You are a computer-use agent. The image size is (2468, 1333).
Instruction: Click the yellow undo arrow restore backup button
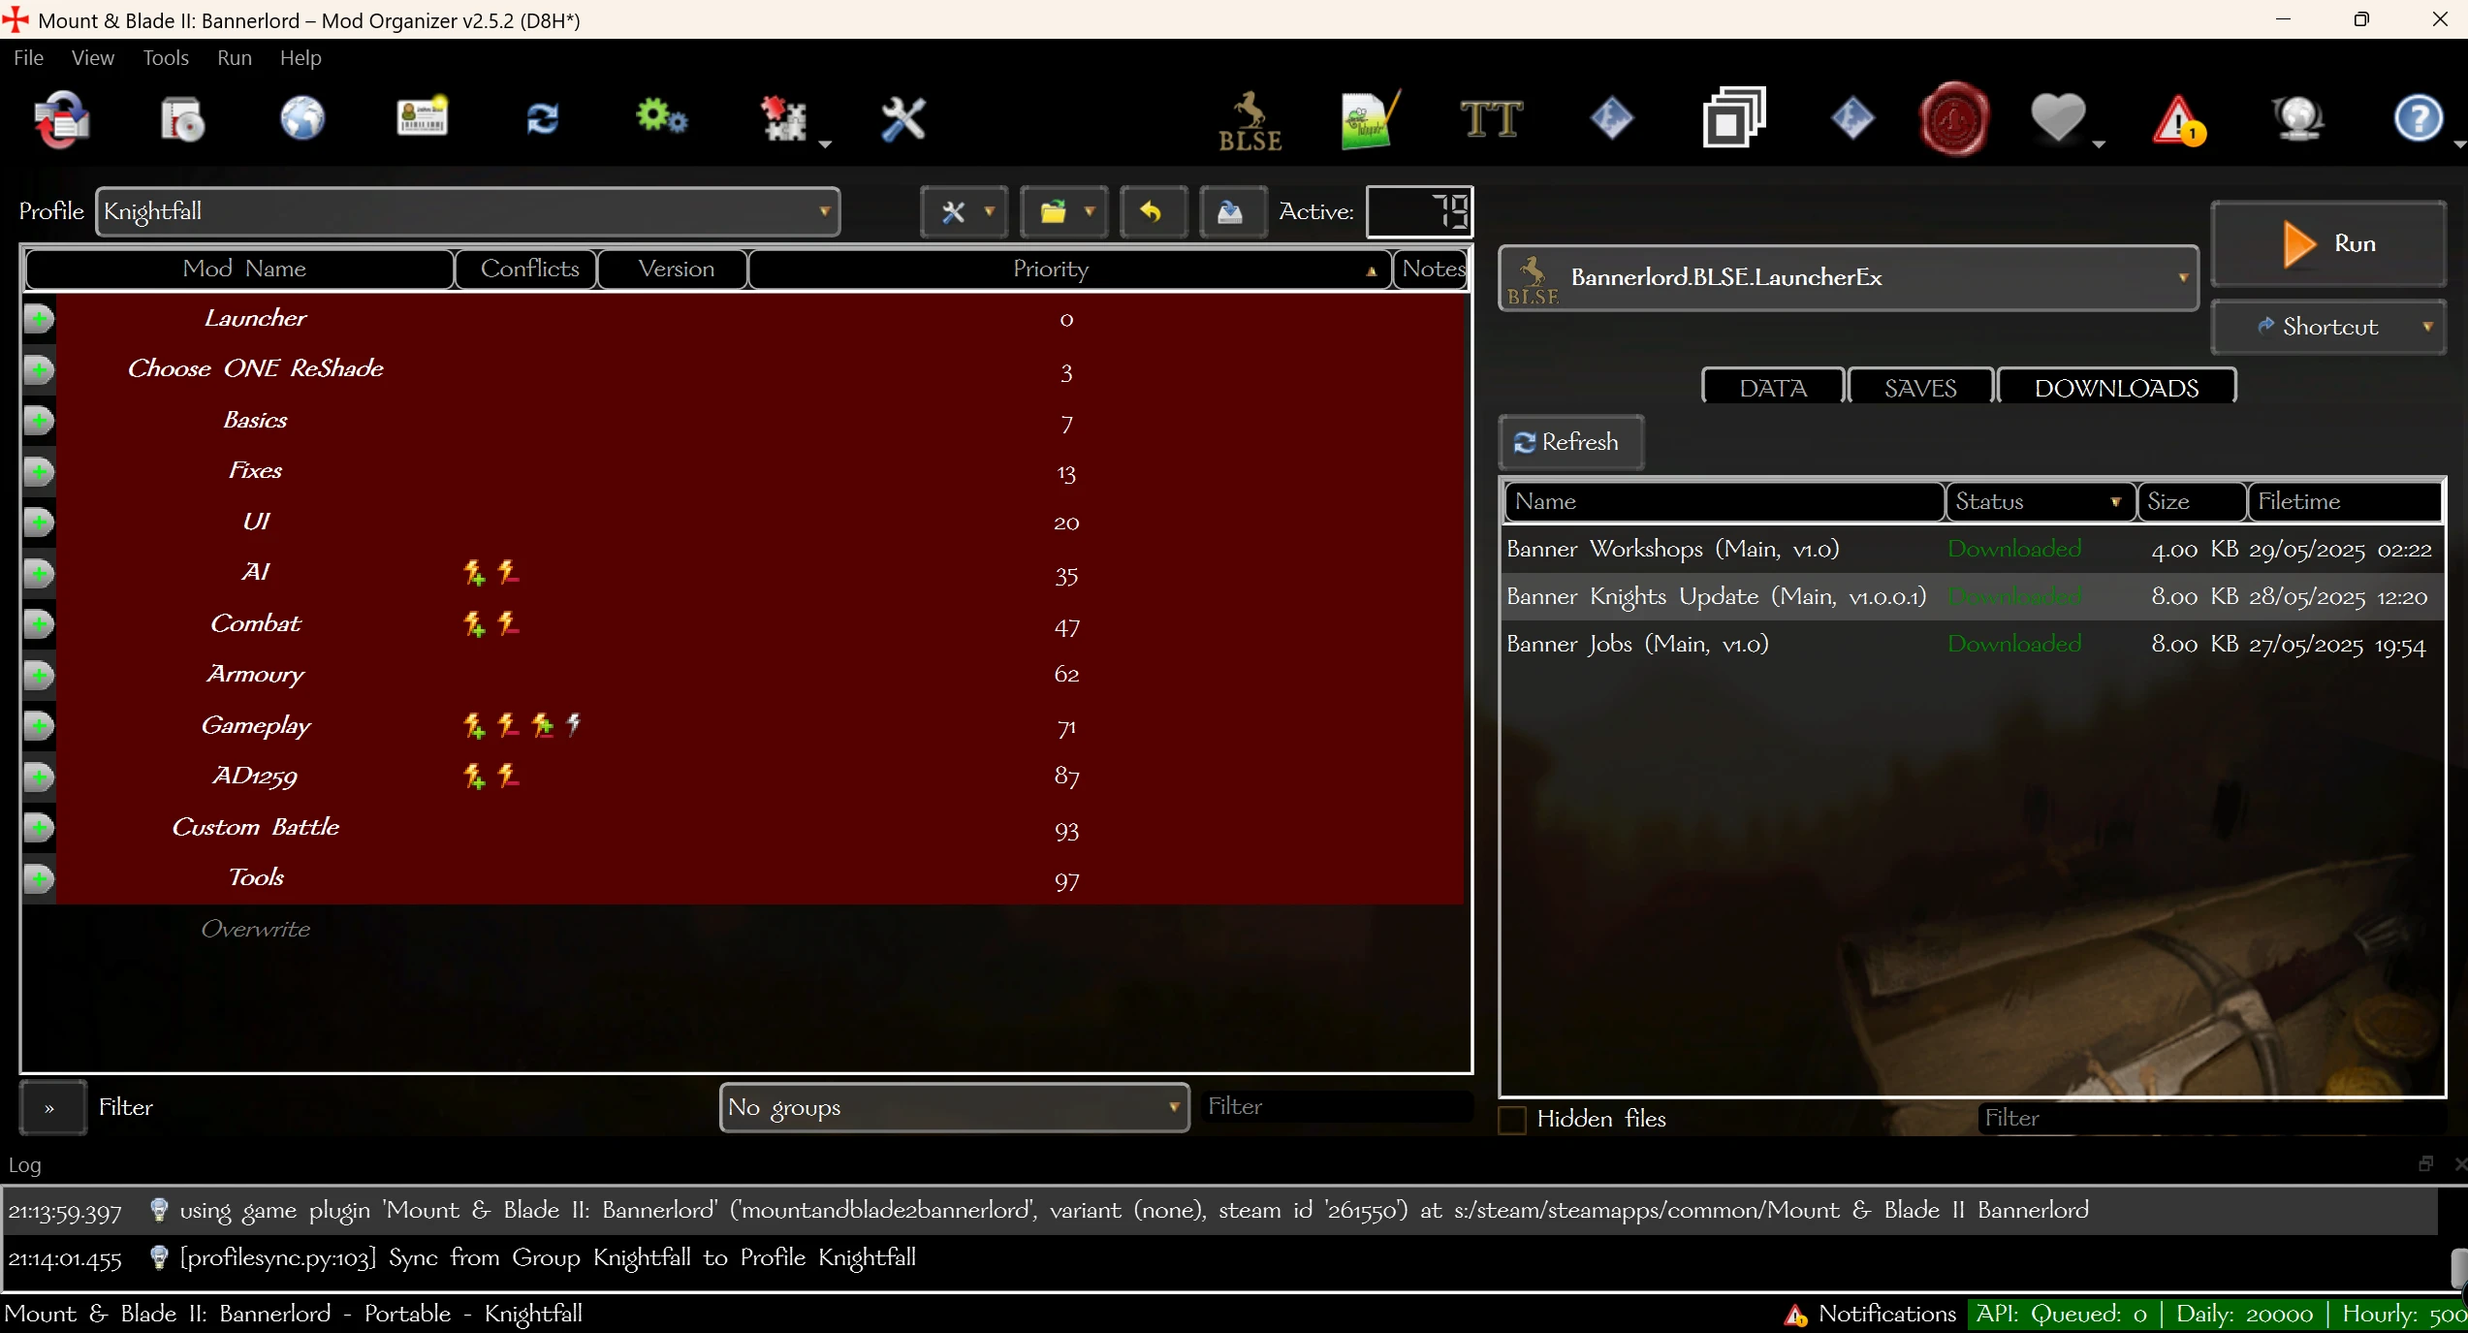tap(1153, 211)
